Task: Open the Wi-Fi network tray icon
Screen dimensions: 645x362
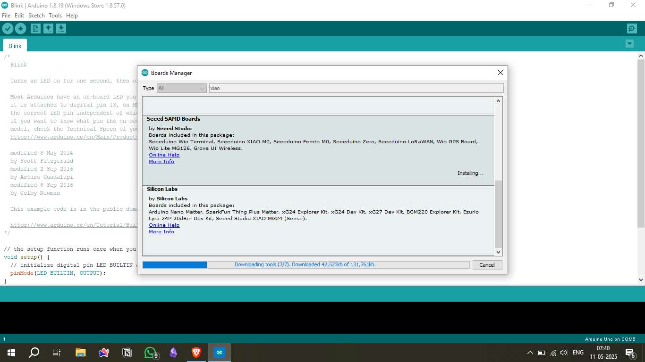Action: point(553,353)
